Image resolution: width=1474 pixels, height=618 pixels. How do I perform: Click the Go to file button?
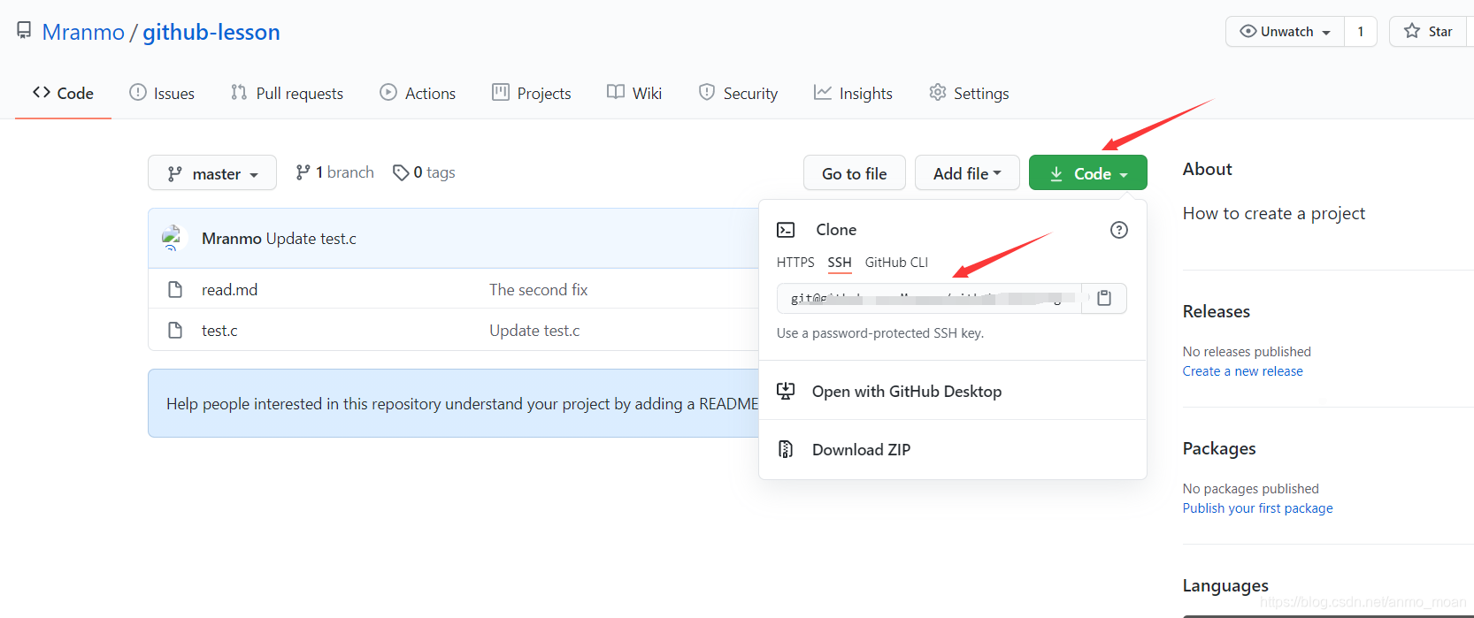tap(855, 172)
